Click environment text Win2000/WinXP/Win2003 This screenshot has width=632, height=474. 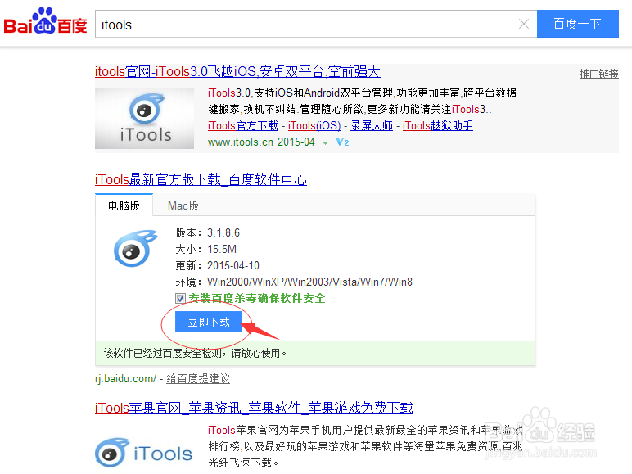(x=309, y=282)
